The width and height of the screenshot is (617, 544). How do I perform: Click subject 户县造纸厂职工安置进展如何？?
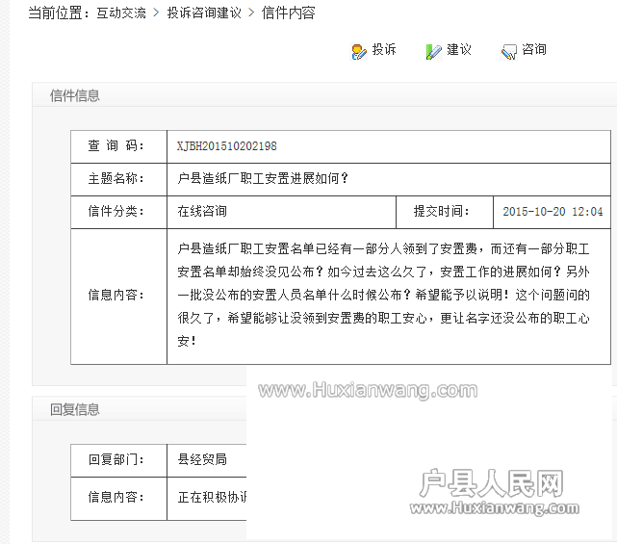point(263,179)
